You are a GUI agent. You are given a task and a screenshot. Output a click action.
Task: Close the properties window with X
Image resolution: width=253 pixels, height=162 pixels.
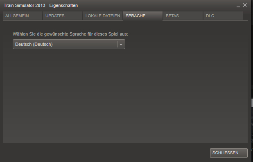[245, 5]
